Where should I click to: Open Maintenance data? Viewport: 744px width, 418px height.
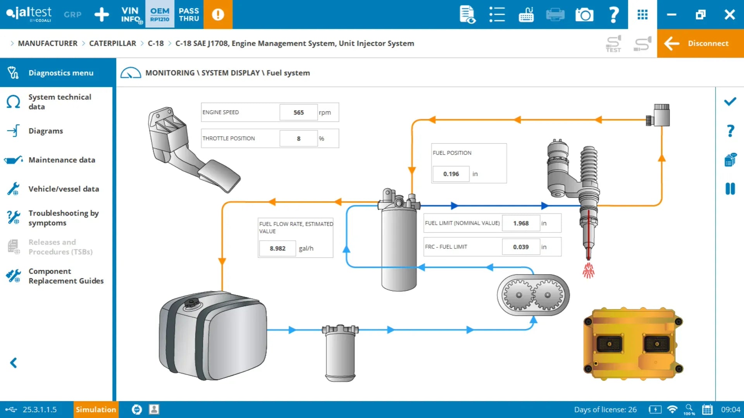click(x=56, y=160)
